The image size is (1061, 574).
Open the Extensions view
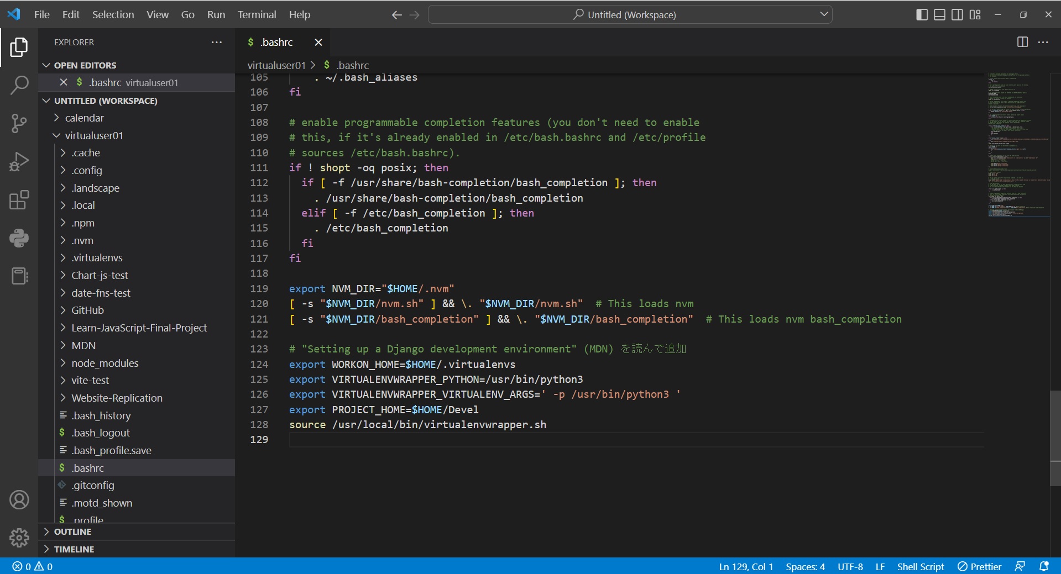click(19, 200)
